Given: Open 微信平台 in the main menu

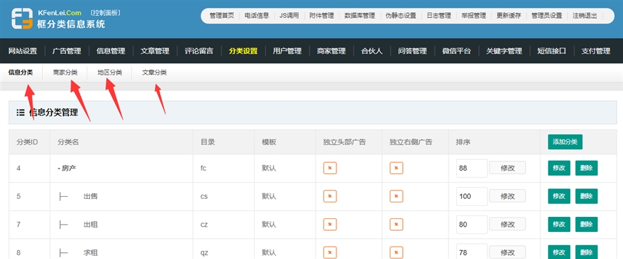Looking at the screenshot, I should click(457, 51).
